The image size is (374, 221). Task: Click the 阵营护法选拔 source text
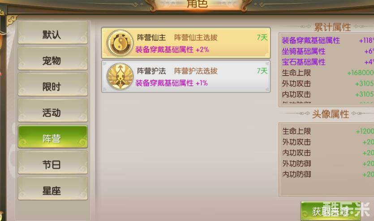point(196,71)
